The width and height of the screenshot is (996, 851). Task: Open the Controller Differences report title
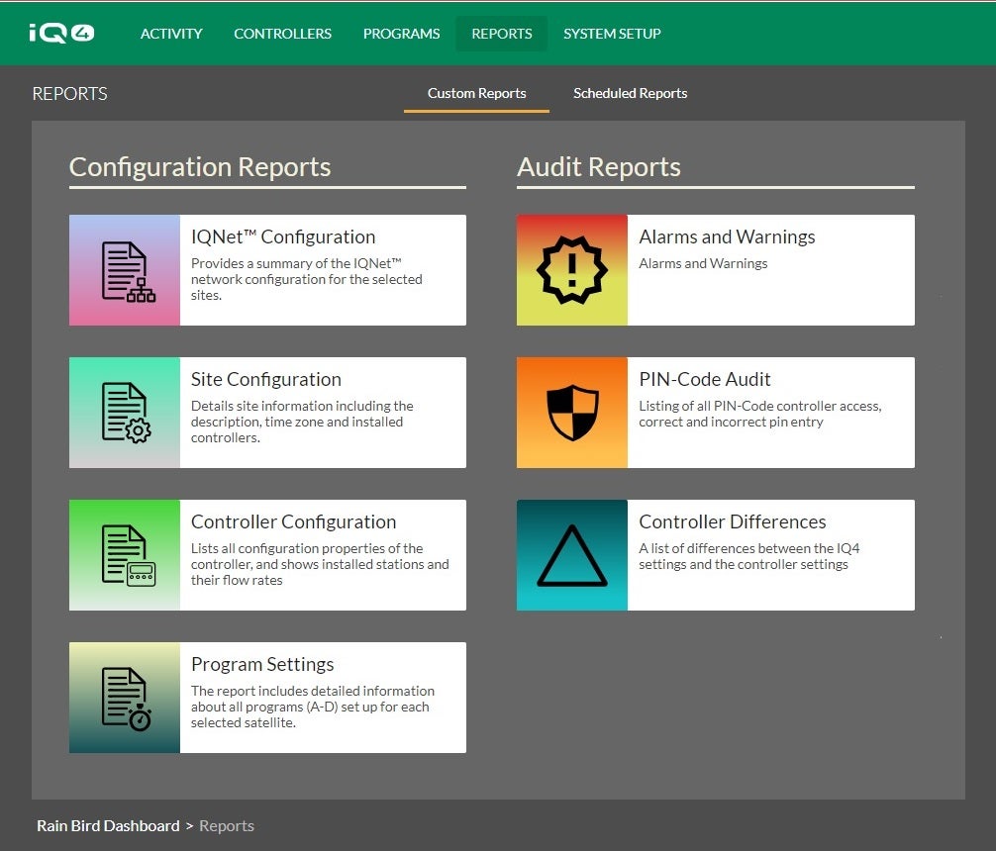coord(733,521)
